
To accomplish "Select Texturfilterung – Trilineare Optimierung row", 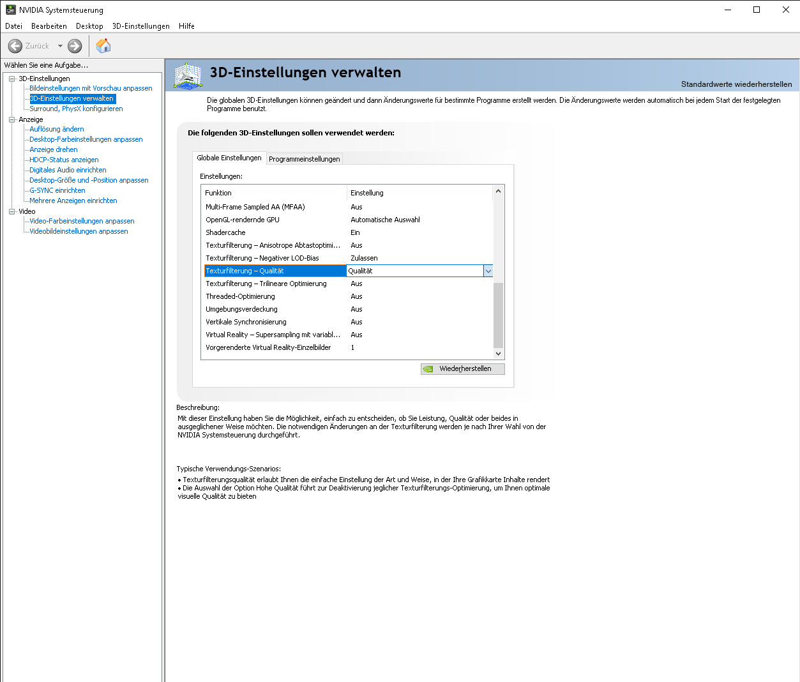I will [x=348, y=284].
